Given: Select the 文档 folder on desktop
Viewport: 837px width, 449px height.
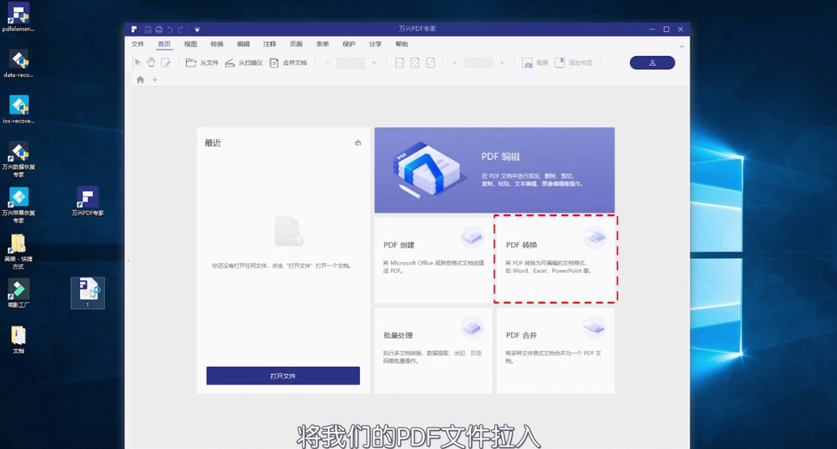Looking at the screenshot, I should point(19,340).
